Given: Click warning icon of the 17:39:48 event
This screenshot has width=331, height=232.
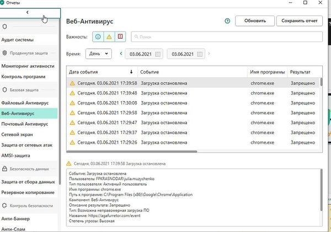Looking at the screenshot, I should point(72,93).
